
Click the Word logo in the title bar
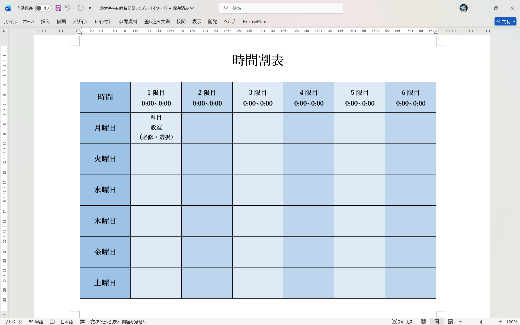pos(7,8)
